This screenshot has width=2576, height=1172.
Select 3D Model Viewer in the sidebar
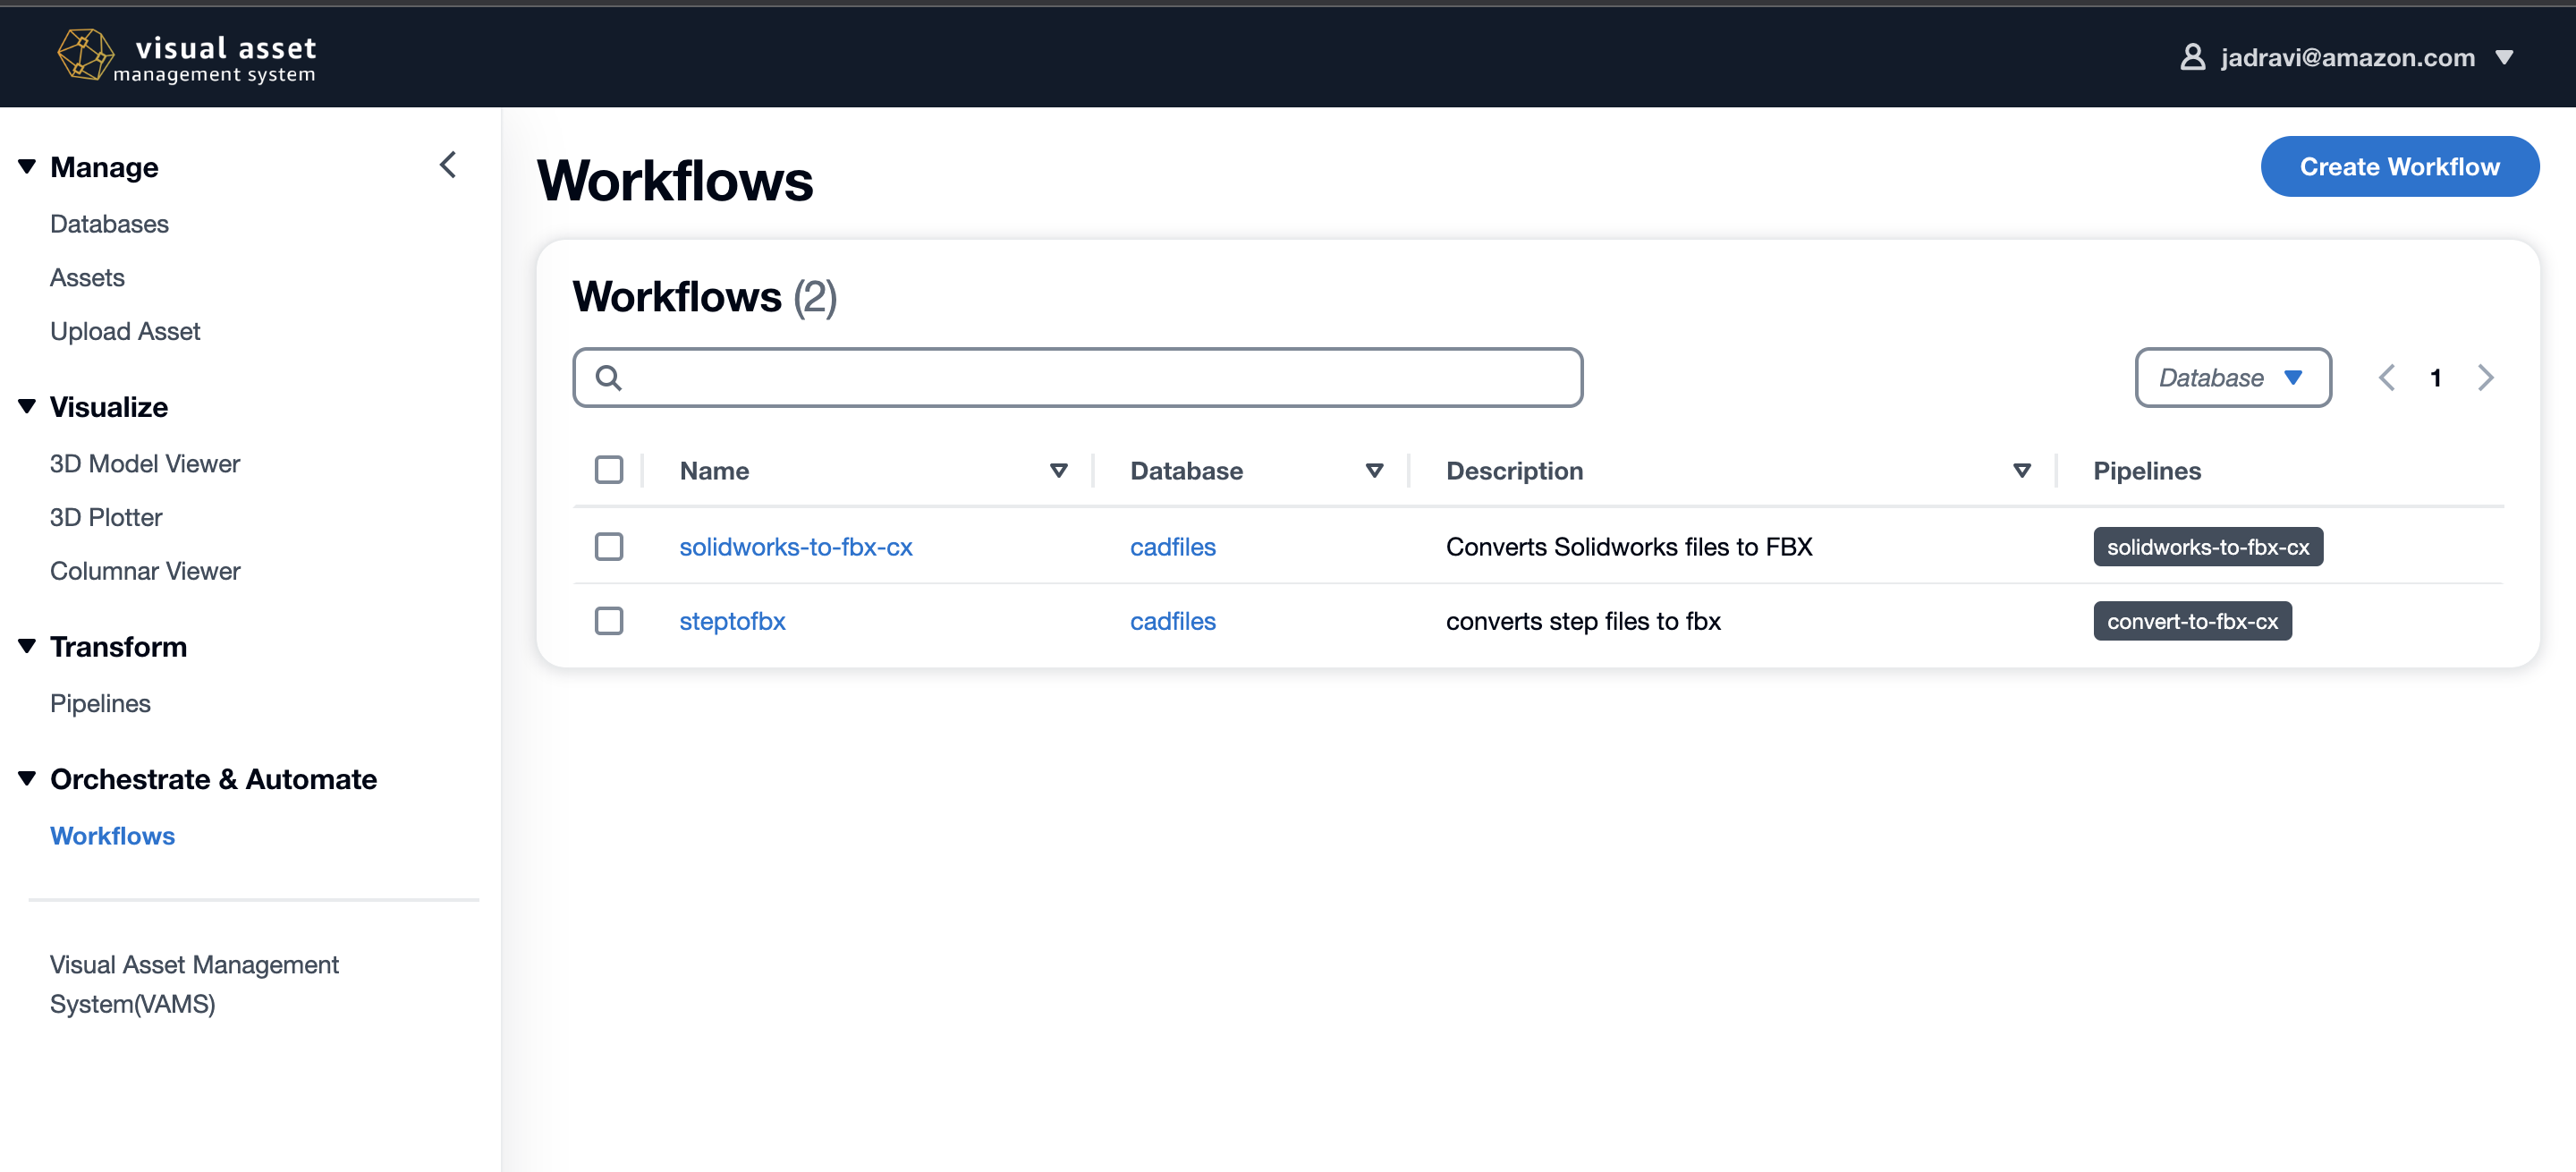(144, 463)
